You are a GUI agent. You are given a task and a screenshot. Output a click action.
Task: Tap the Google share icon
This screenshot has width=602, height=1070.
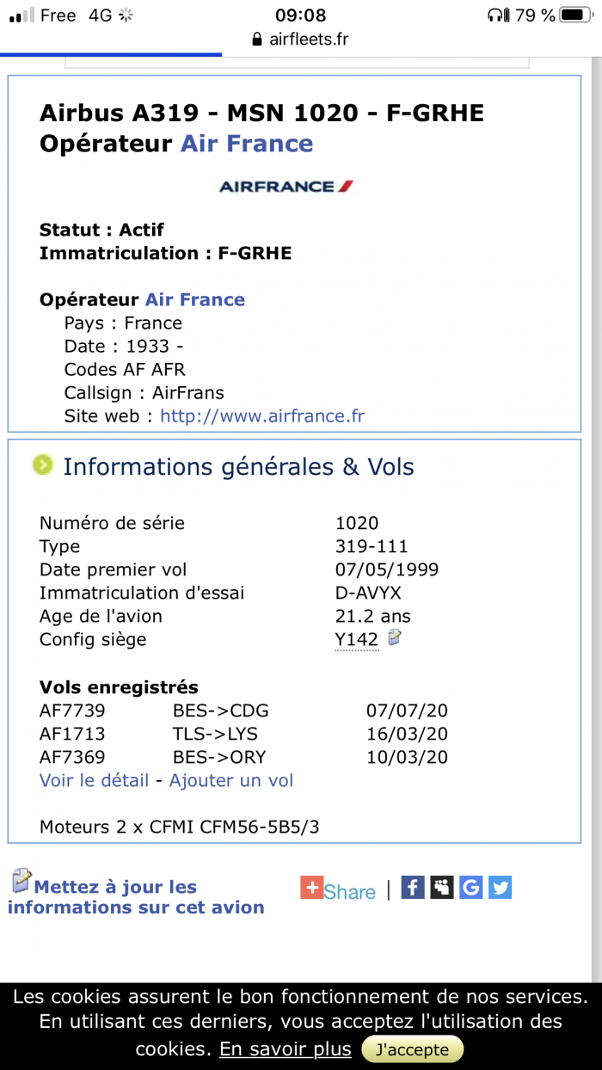click(x=471, y=887)
